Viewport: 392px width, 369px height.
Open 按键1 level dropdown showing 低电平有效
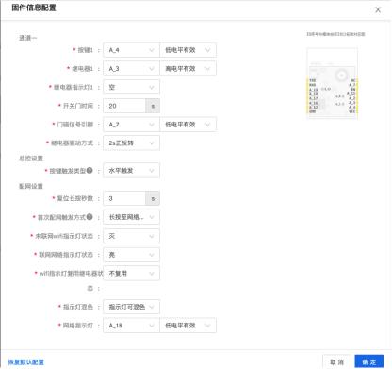188,50
